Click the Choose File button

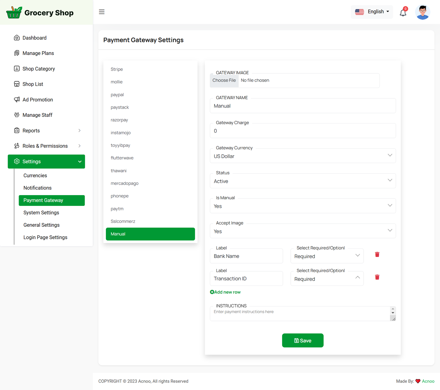(224, 81)
